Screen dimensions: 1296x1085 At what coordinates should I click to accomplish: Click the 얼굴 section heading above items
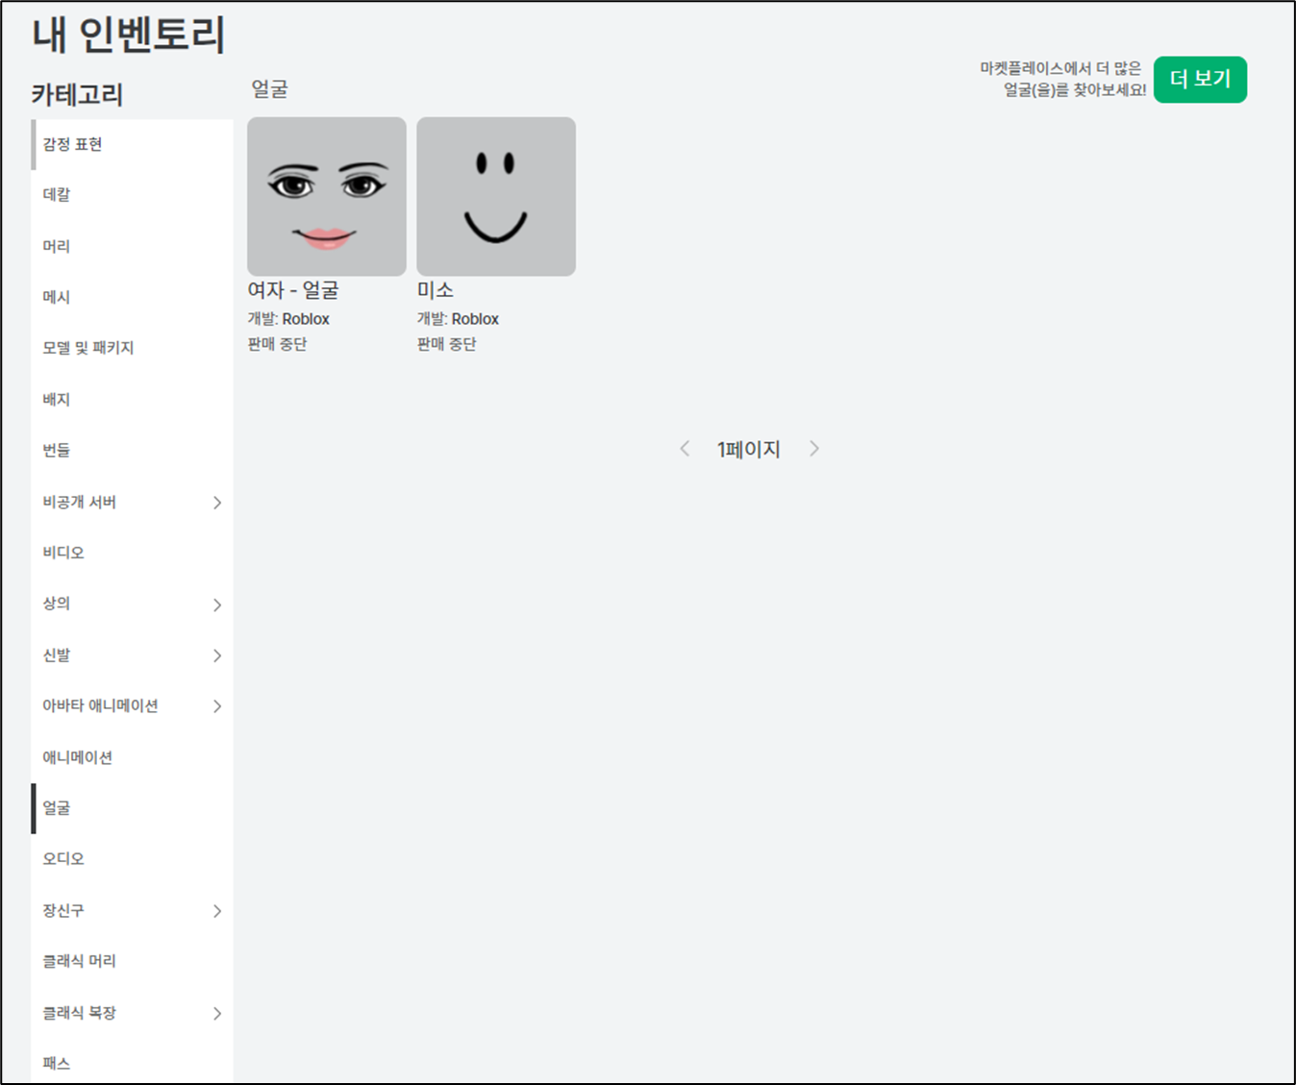point(270,89)
